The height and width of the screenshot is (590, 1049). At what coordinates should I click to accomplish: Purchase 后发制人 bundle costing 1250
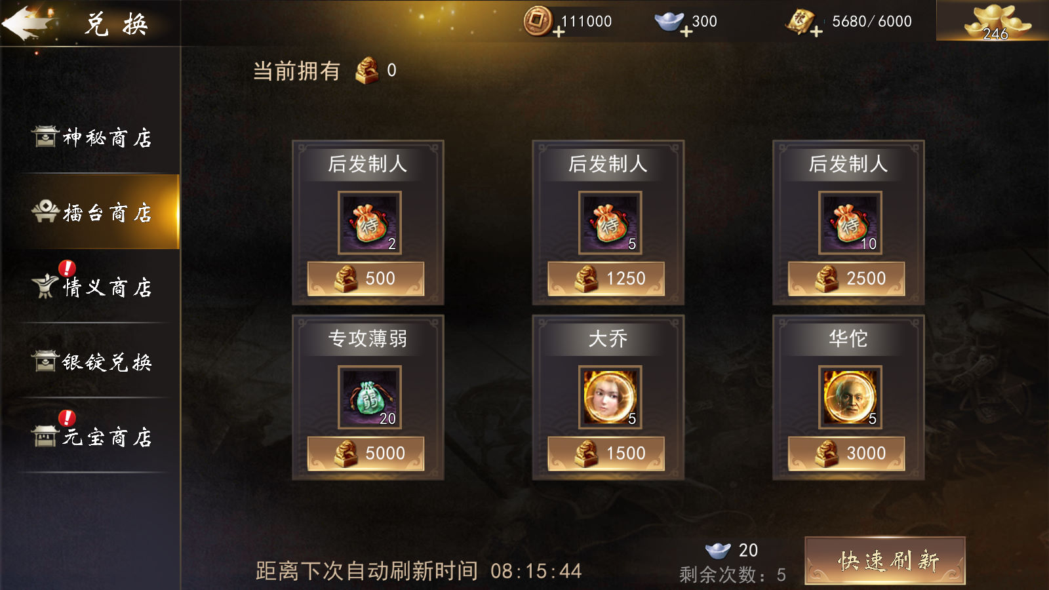click(606, 279)
